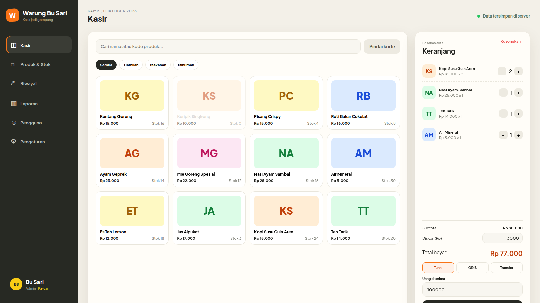Filter products by Semua

[x=106, y=65]
